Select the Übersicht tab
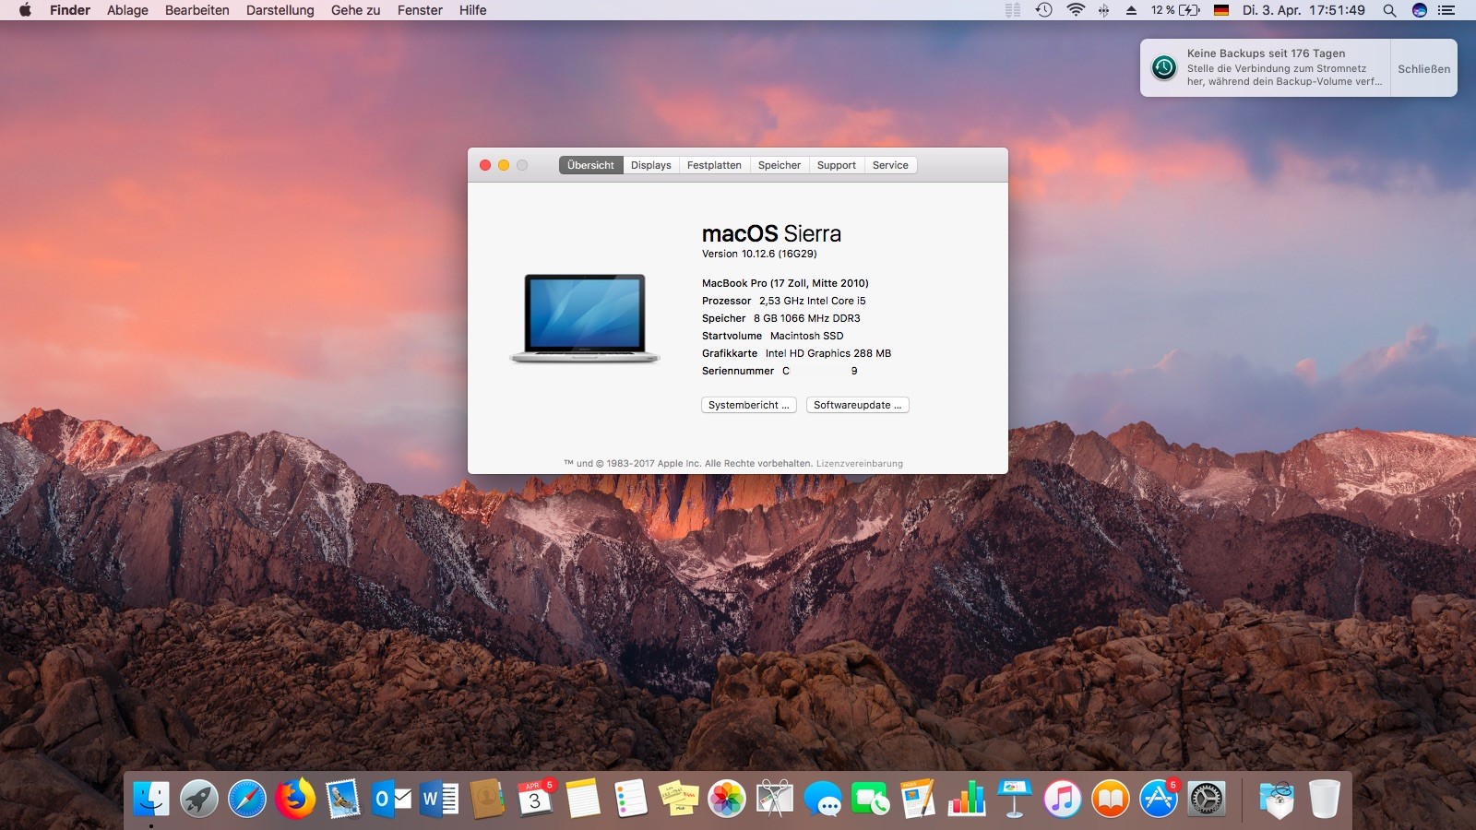Screen dimensions: 1476x830 coord(590,165)
